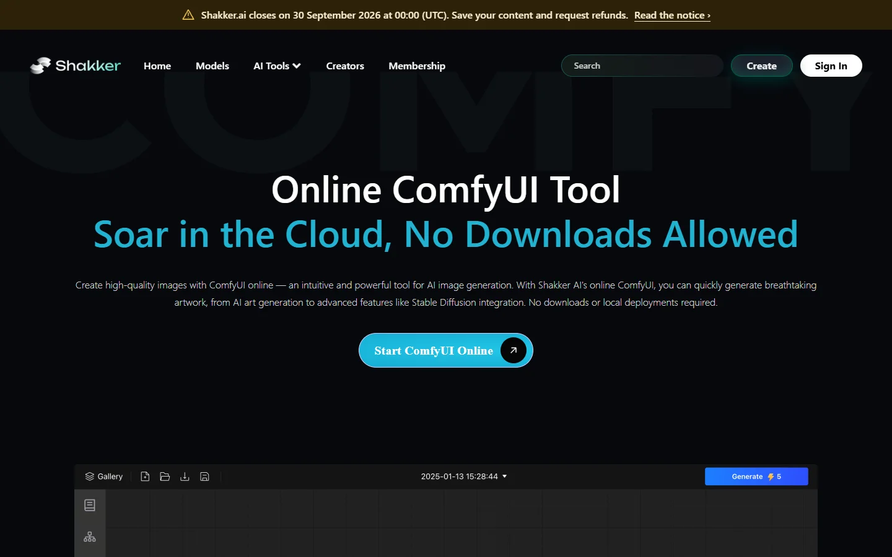This screenshot has height=557, width=892.
Task: Click the warning triangle icon in banner
Action: (188, 15)
